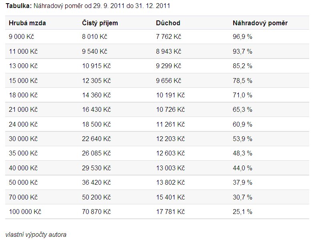Screen dimensions: 314x240
Task: Select the 70 000 Kč gross wage cell
Action: tap(23, 197)
